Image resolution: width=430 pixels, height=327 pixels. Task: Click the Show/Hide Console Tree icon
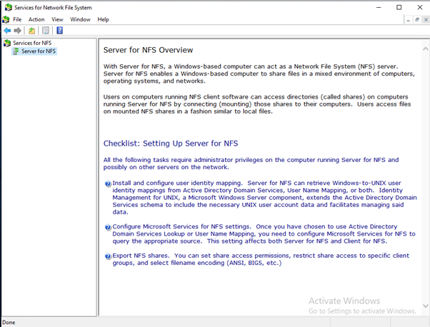coord(46,31)
